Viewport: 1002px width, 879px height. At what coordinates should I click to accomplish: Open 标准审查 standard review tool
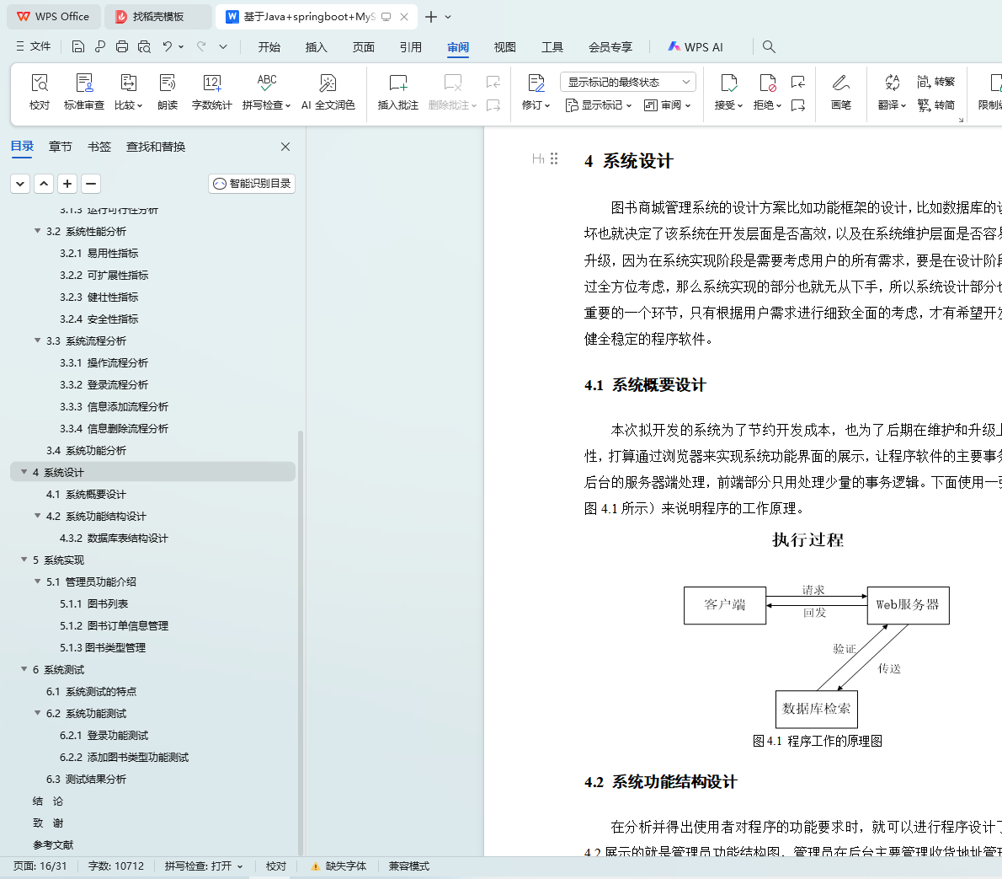[x=83, y=92]
